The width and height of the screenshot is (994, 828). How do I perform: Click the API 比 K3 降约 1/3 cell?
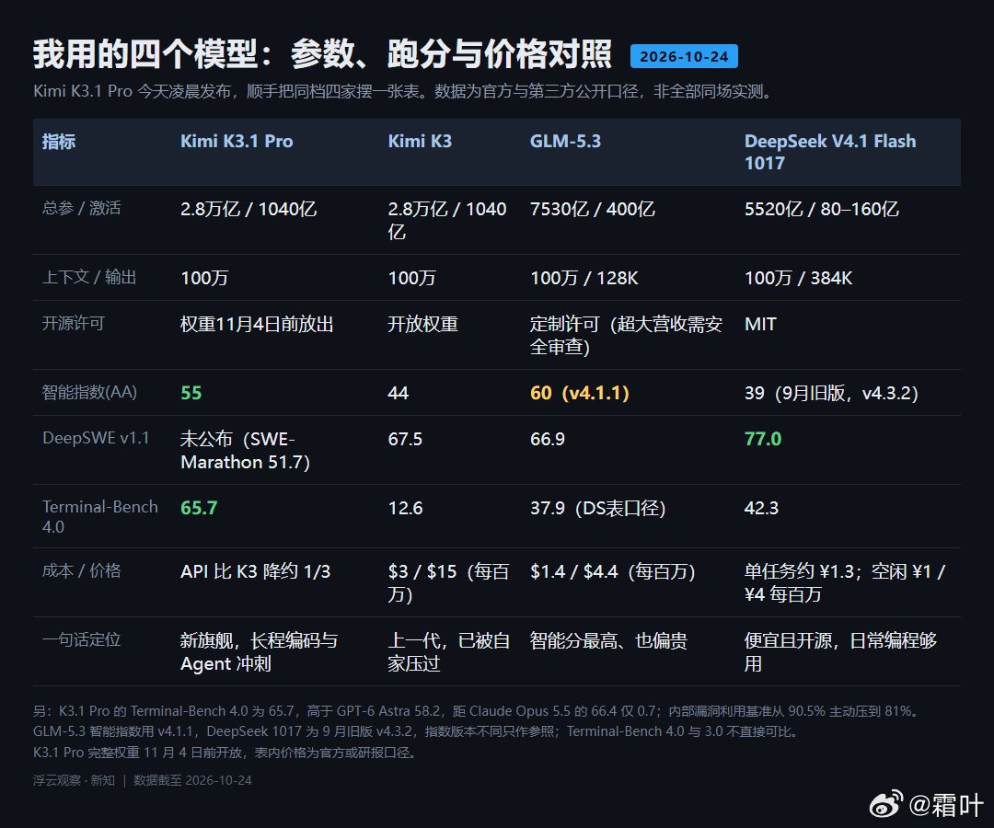coord(255,570)
